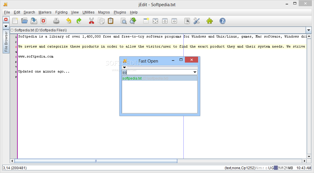
Task: Open the Folding menu
Action: point(61,12)
